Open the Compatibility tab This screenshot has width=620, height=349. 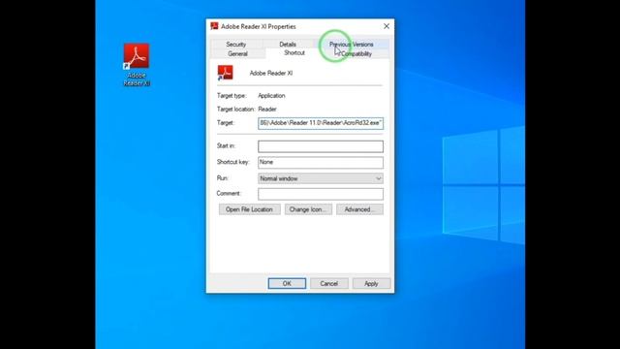point(356,54)
